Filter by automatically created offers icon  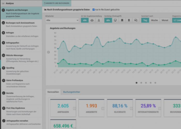92,20
